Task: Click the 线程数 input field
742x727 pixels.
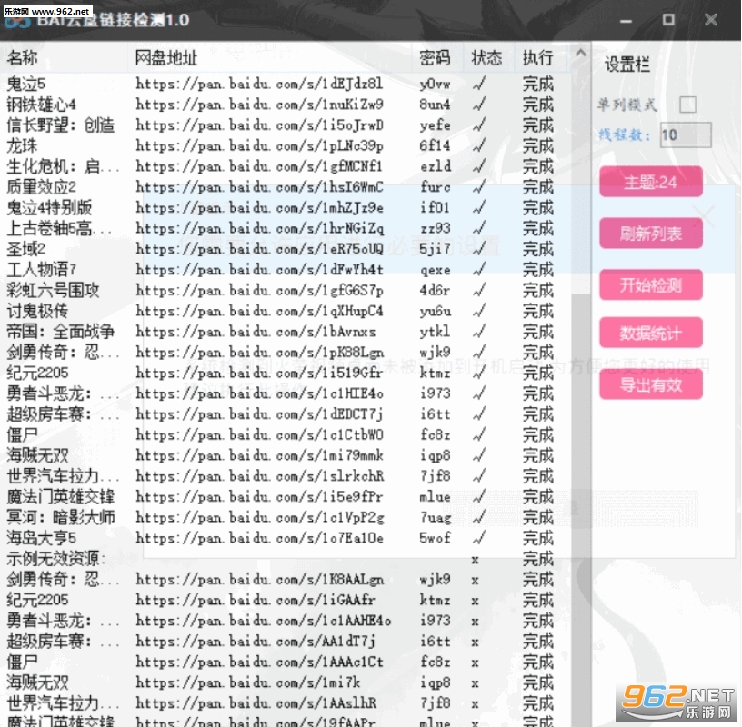Action: 686,134
